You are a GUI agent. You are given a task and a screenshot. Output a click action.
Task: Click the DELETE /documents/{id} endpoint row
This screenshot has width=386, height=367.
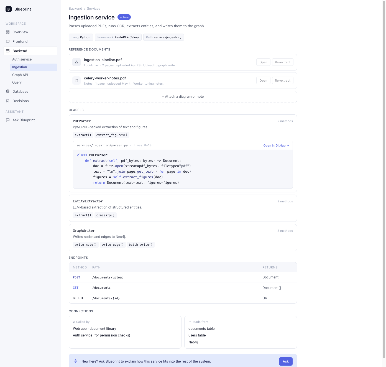(183, 298)
